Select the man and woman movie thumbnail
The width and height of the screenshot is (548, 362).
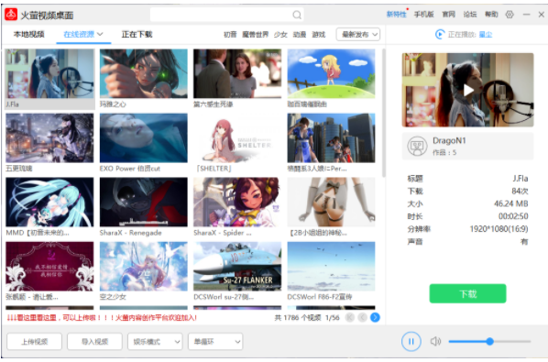pos(237,73)
